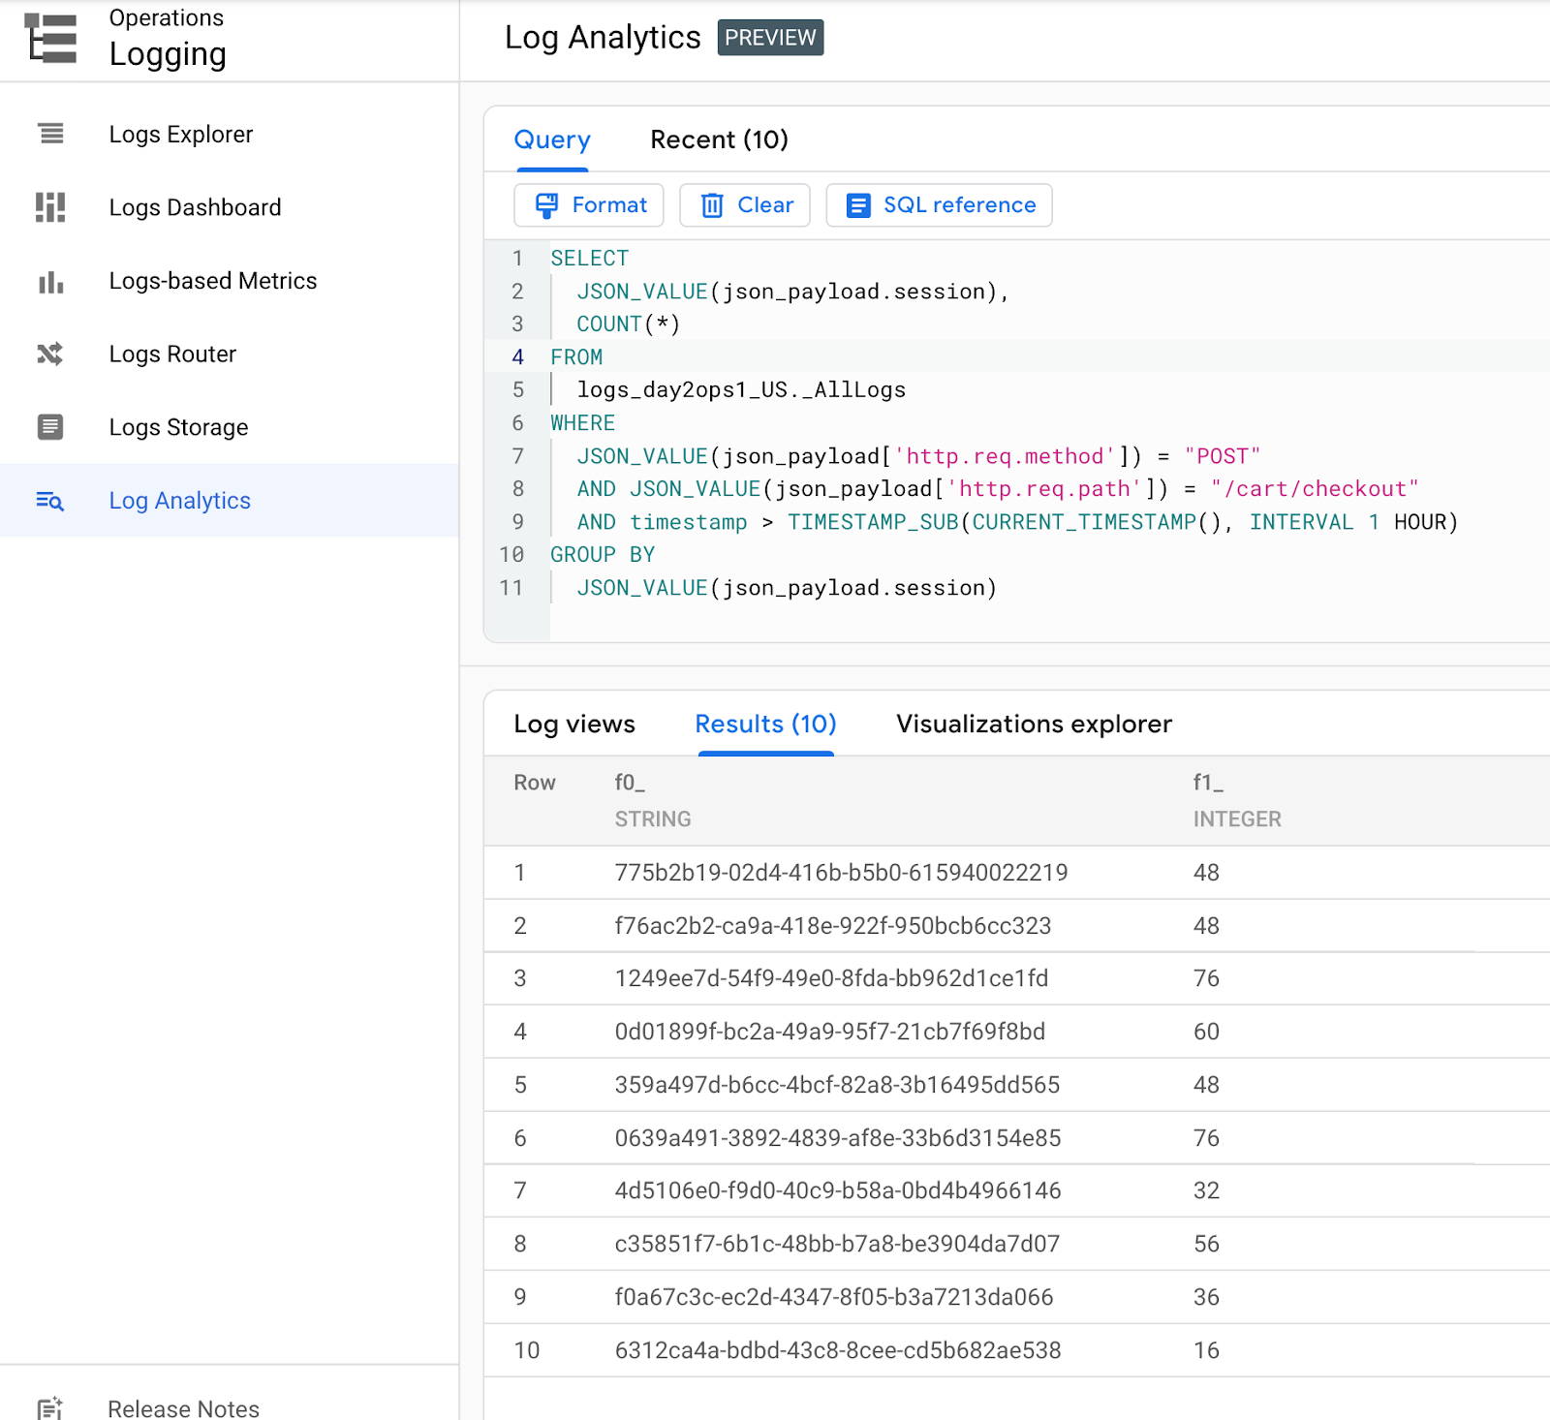Click the Operations Logging product icon
This screenshot has height=1420, width=1550.
tap(50, 39)
